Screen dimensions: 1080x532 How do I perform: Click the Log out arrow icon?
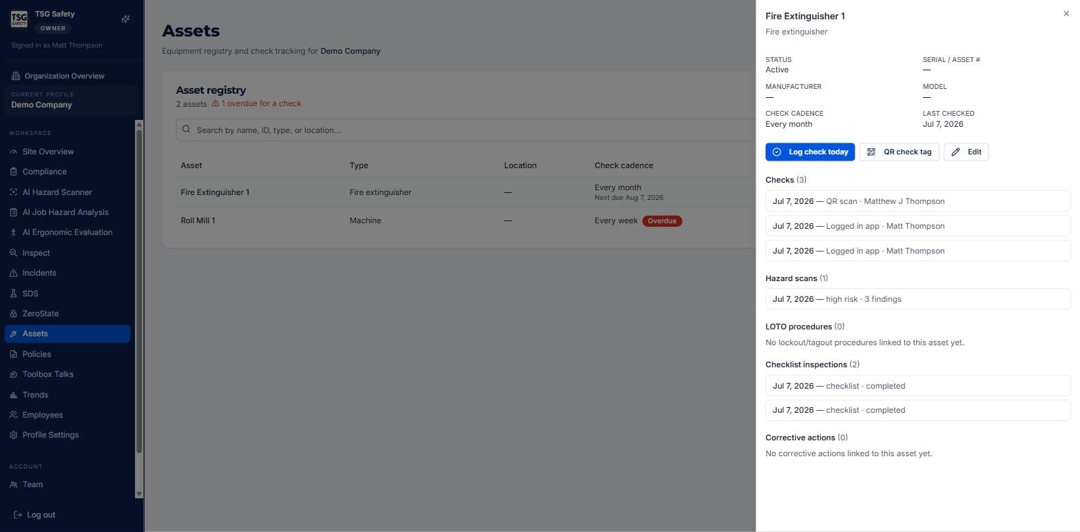point(18,515)
